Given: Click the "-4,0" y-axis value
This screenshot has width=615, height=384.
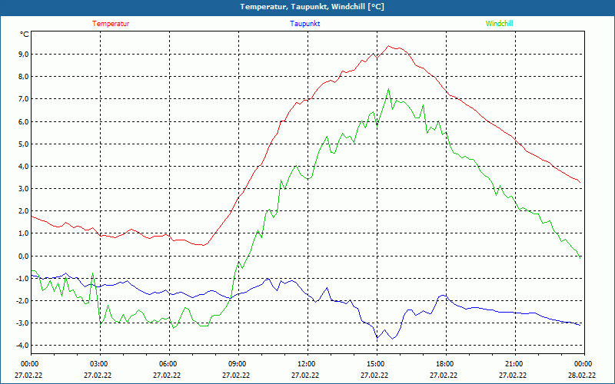Looking at the screenshot, I should pos(22,345).
